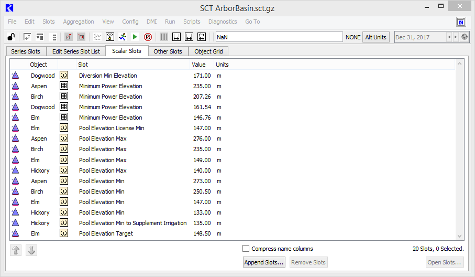Click the NaN value input field
This screenshot has width=475, height=277.
tap(279, 37)
